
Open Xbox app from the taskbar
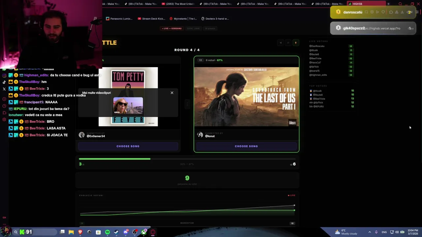pos(144,232)
